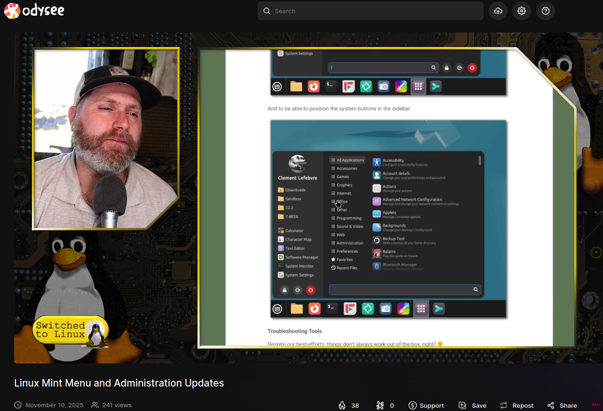The width and height of the screenshot is (603, 411).
Task: Go to the Odysee home logo
Action: point(34,11)
